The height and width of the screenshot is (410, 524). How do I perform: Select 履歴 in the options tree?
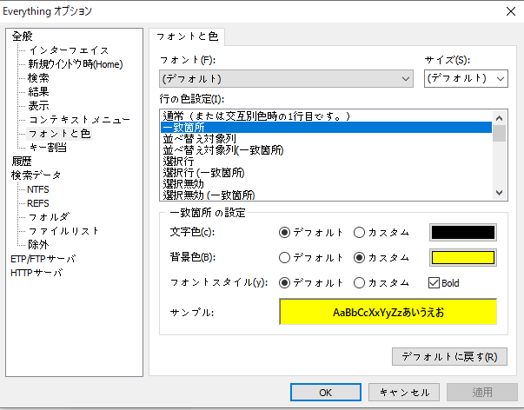(x=22, y=162)
